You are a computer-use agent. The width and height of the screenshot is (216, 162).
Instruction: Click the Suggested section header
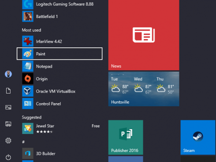(x=32, y=117)
